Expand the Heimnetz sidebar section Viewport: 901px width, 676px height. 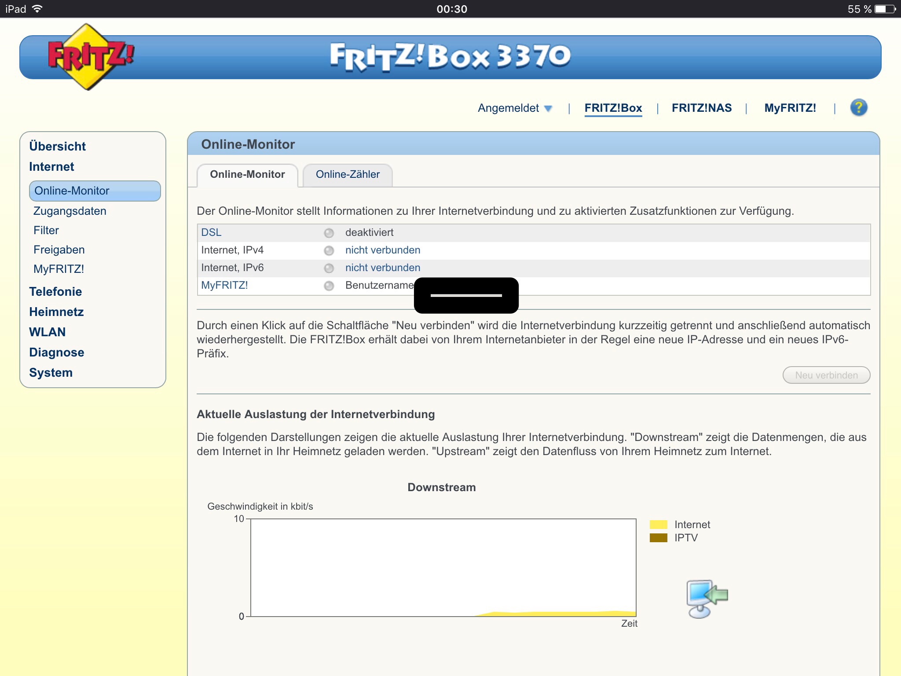pos(56,312)
